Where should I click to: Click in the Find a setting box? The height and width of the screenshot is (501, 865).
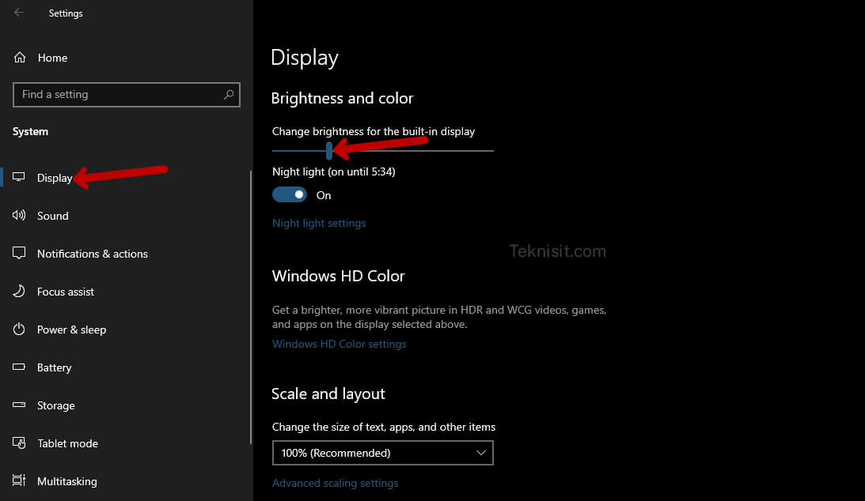[x=127, y=95]
